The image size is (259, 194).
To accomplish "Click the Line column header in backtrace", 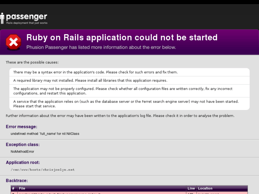I will (191, 188).
